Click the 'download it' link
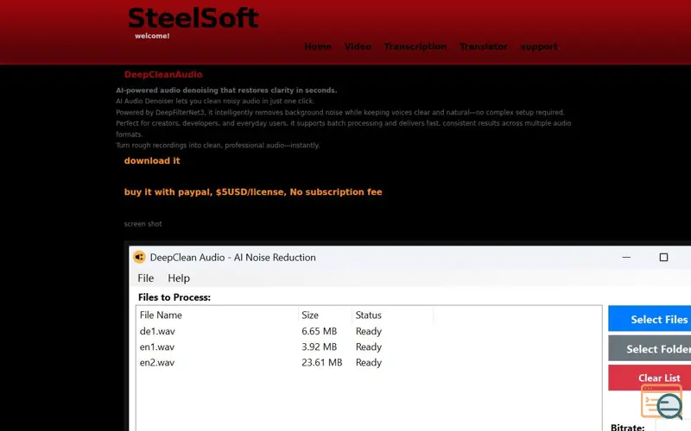This screenshot has height=431, width=691. click(152, 160)
